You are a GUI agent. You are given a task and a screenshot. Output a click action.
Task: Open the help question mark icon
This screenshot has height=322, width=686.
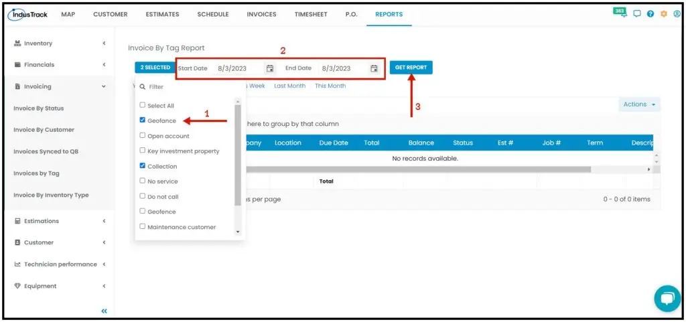tap(650, 14)
